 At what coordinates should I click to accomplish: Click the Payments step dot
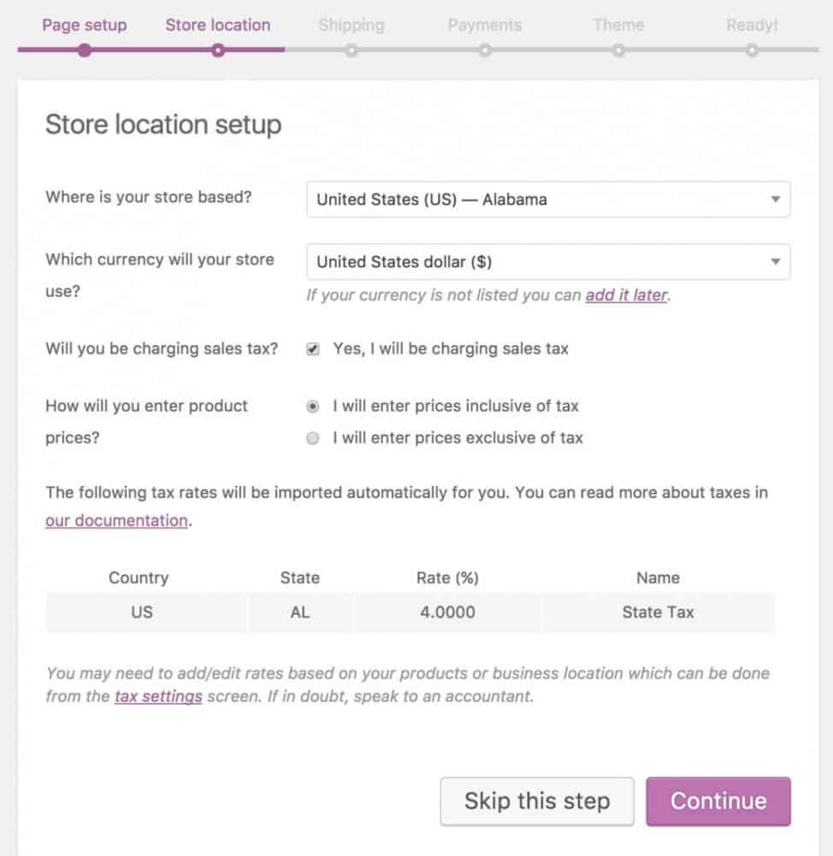point(485,51)
